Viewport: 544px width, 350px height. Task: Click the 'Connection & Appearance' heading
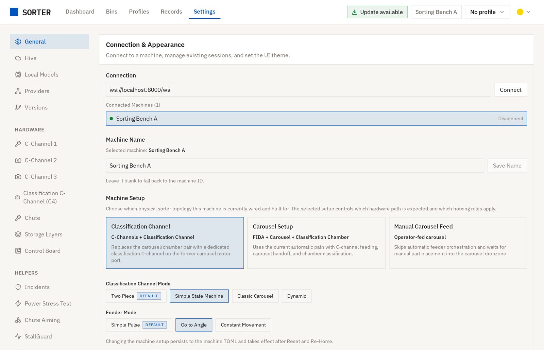click(x=145, y=45)
